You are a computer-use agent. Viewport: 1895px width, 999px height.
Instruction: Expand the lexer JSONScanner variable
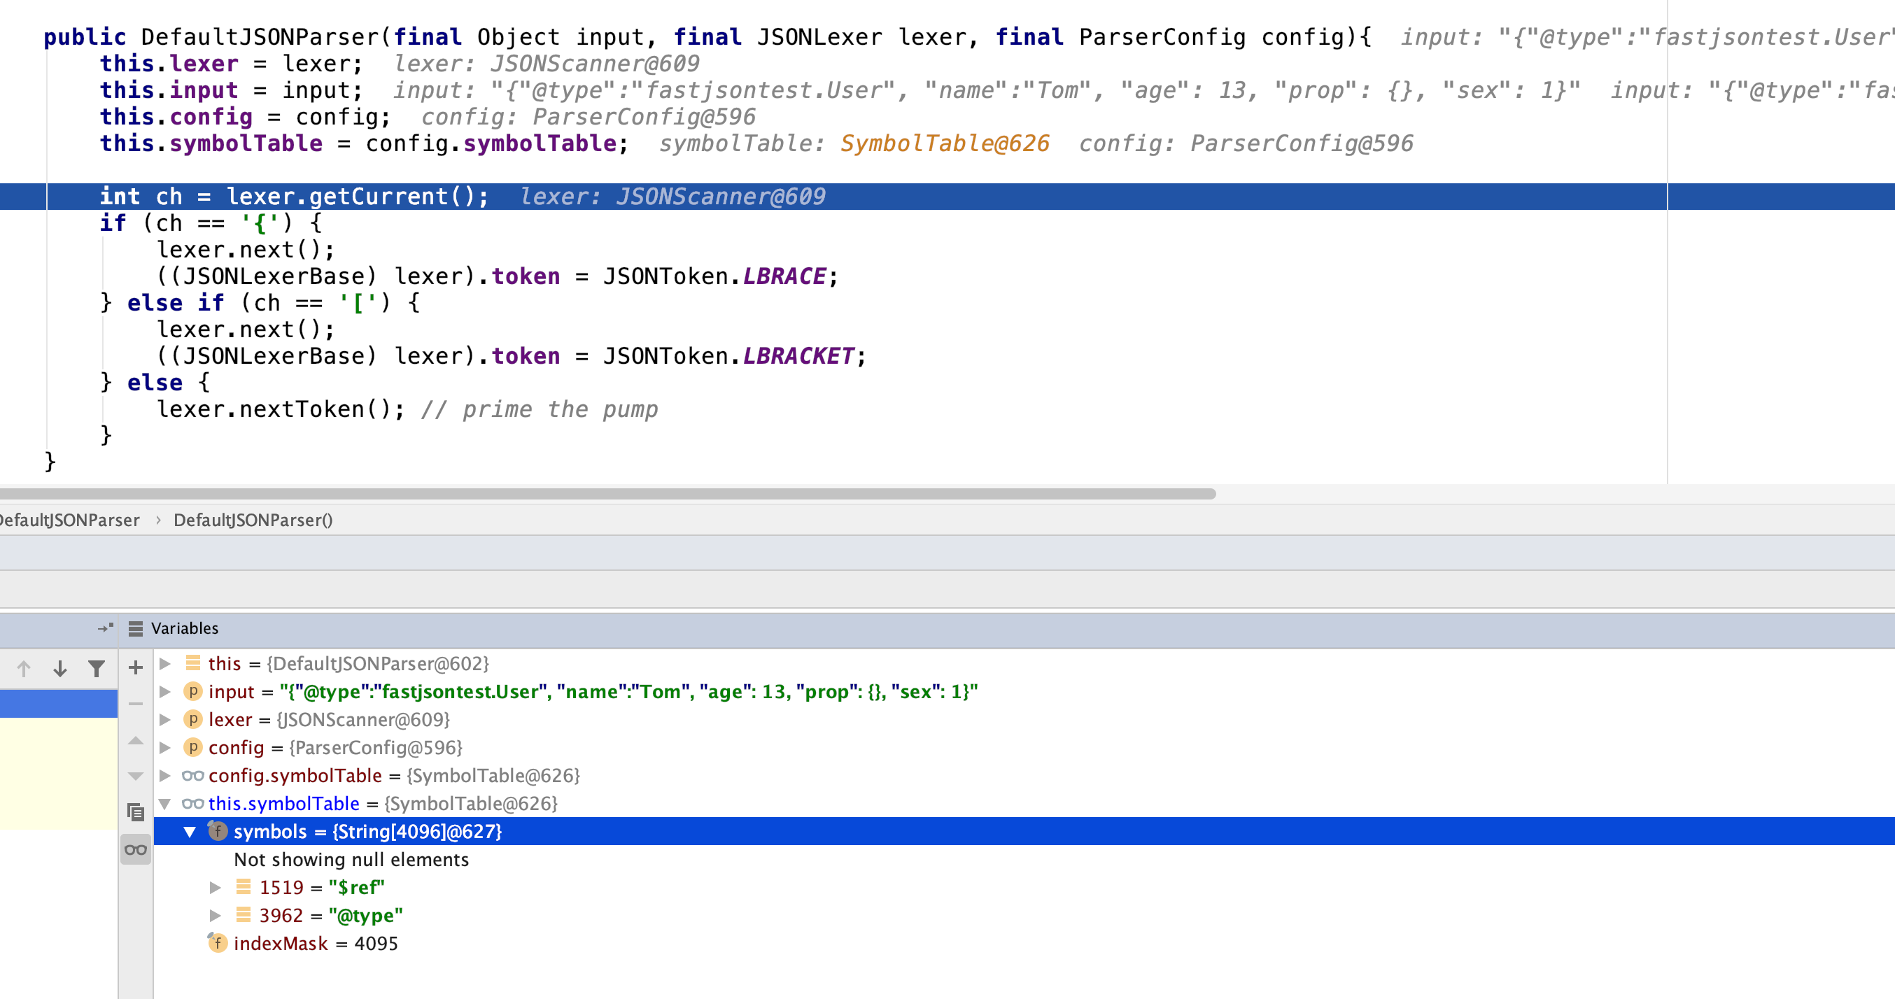click(166, 719)
